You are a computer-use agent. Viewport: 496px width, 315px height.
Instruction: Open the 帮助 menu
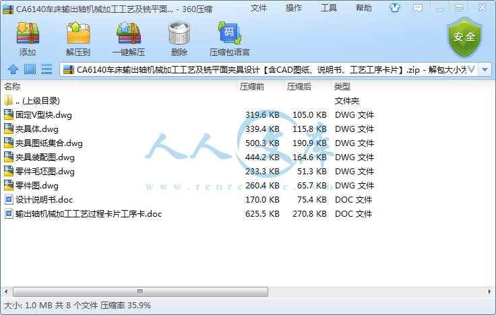coord(364,8)
